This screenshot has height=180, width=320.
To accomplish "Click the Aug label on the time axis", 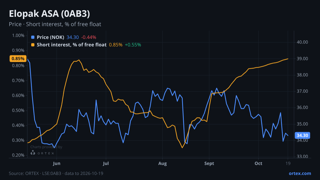I will [162, 163].
